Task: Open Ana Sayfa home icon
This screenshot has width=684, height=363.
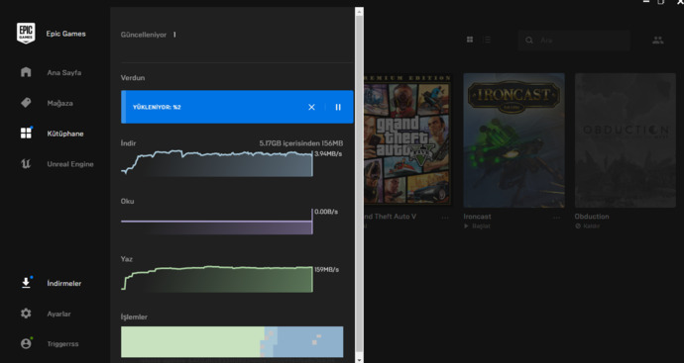Action: [26, 72]
